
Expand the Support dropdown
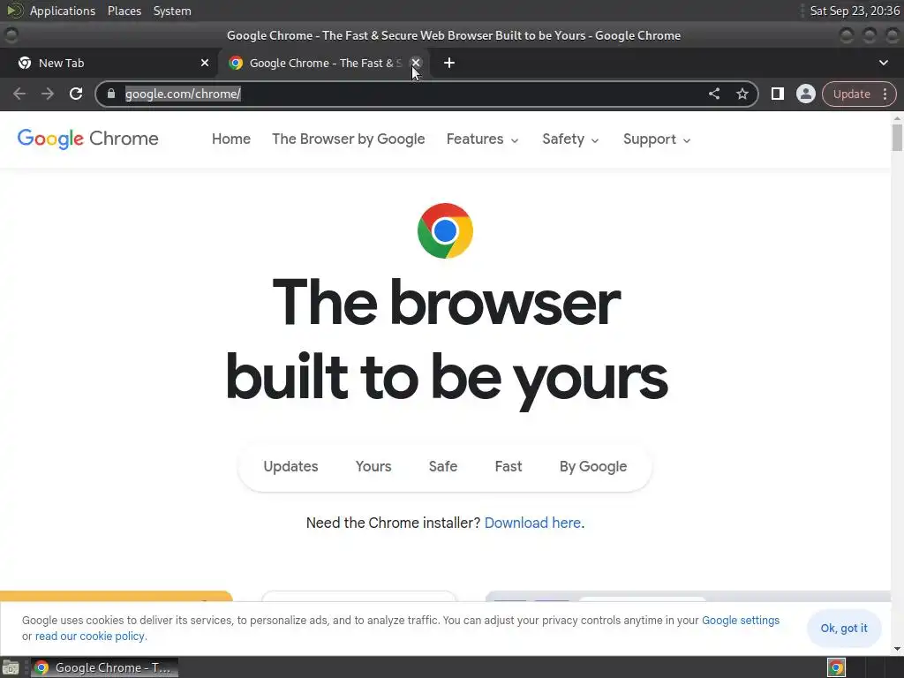657,139
